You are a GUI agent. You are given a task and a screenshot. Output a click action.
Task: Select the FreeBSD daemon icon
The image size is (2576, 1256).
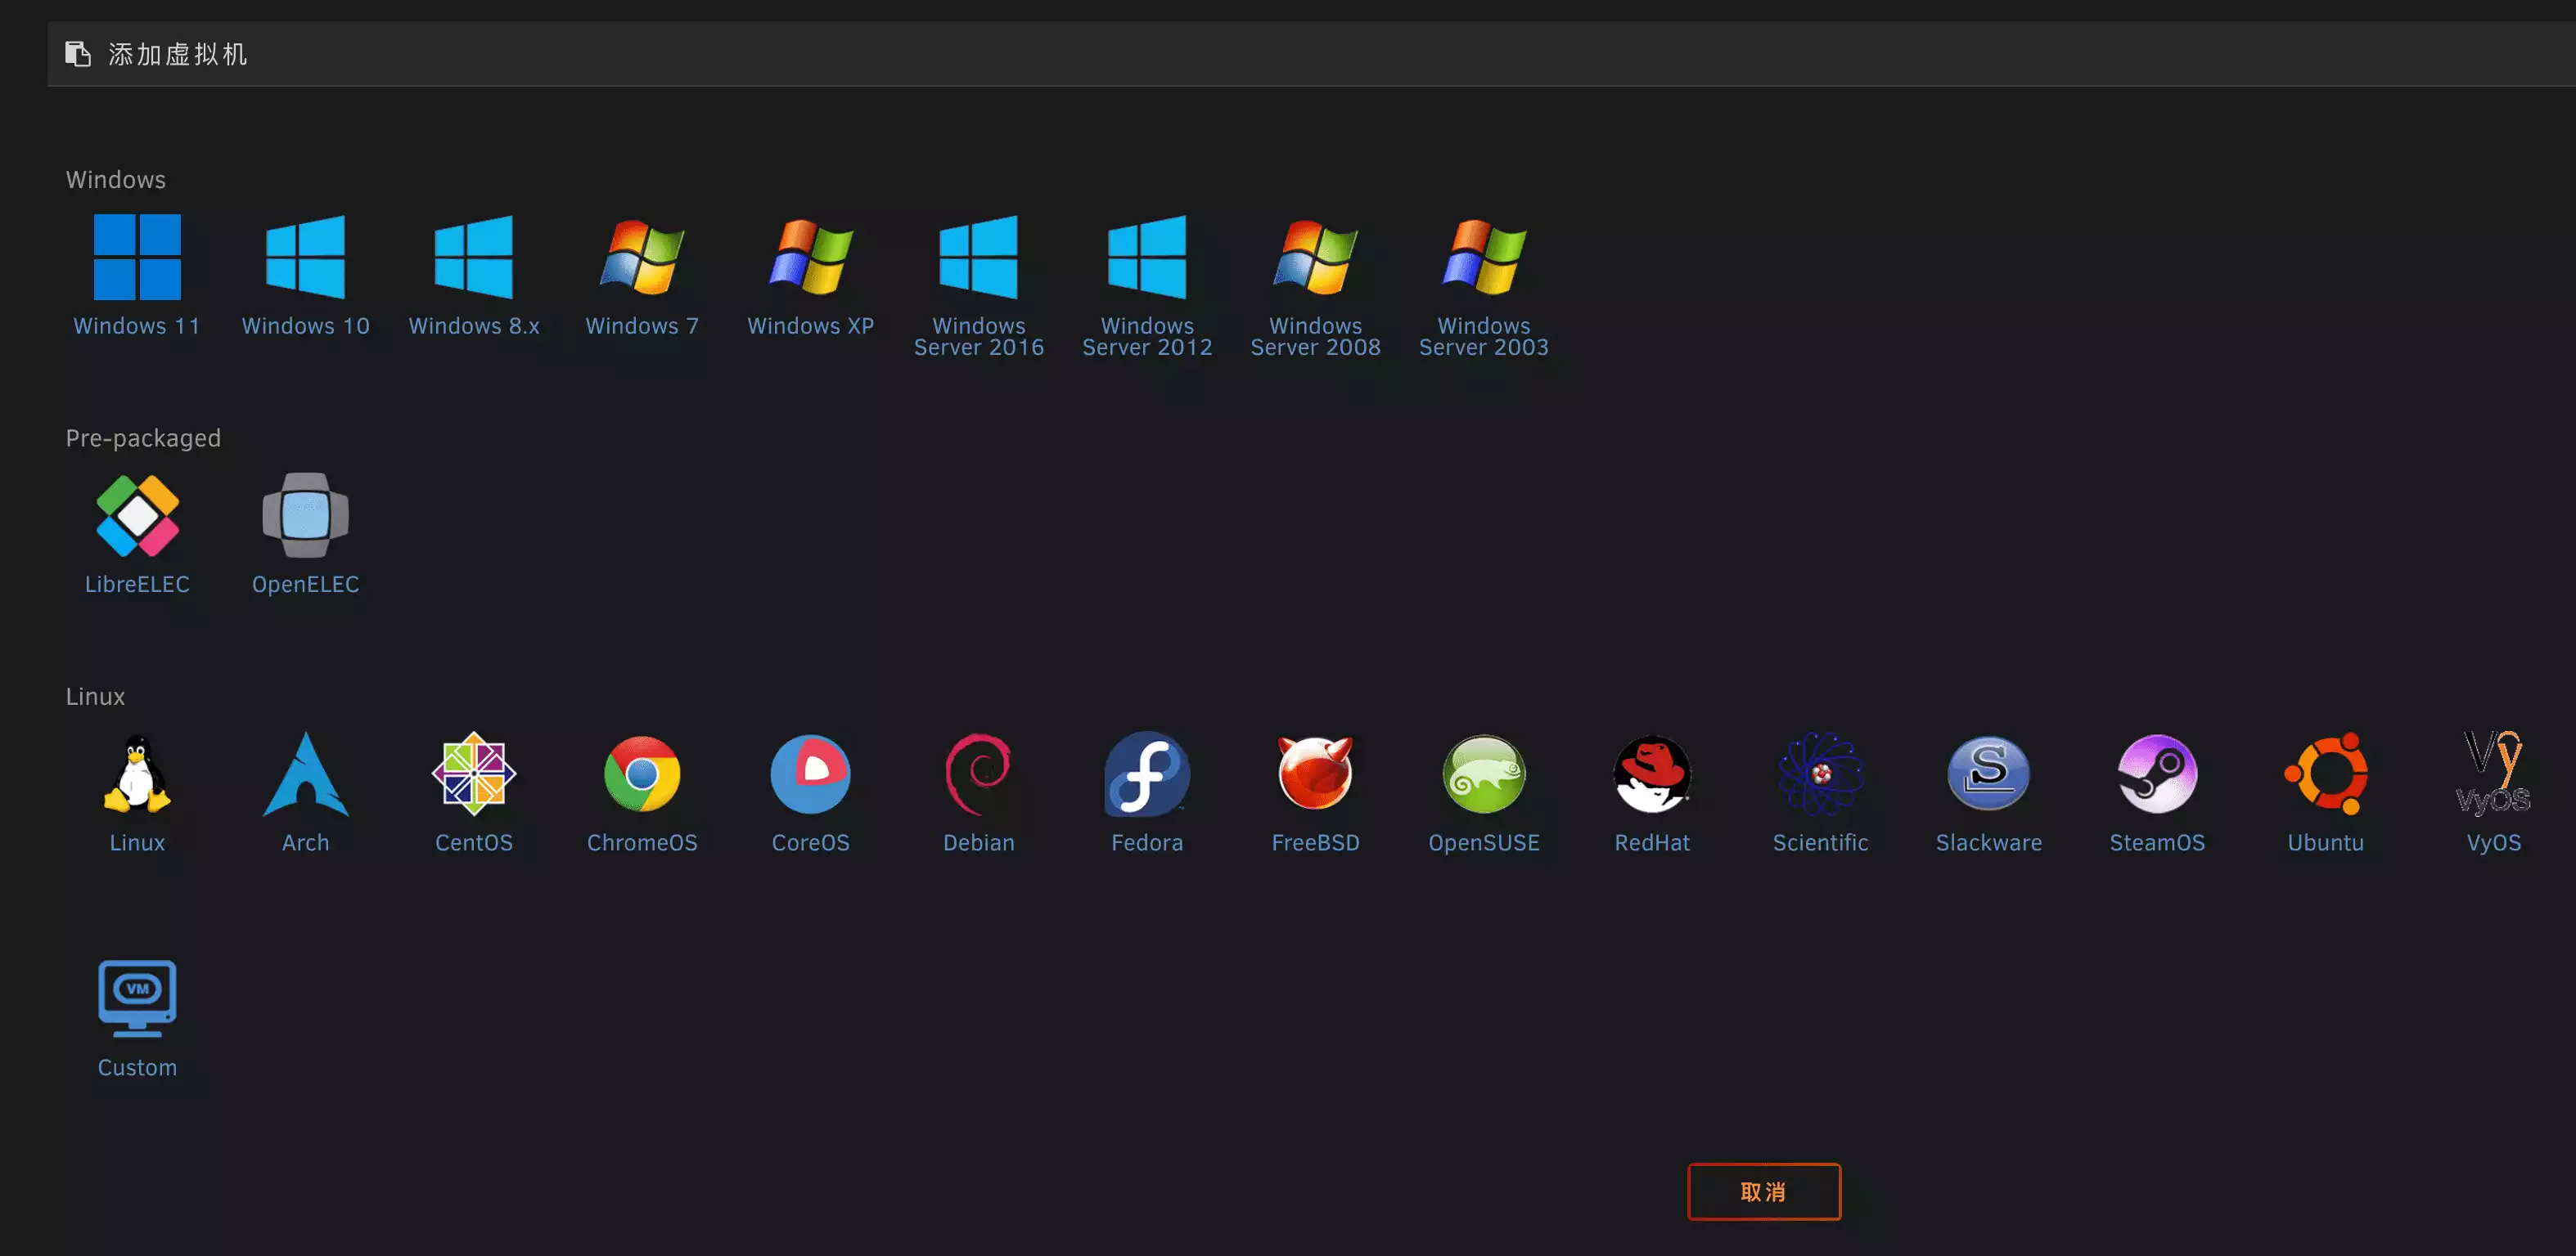1315,774
